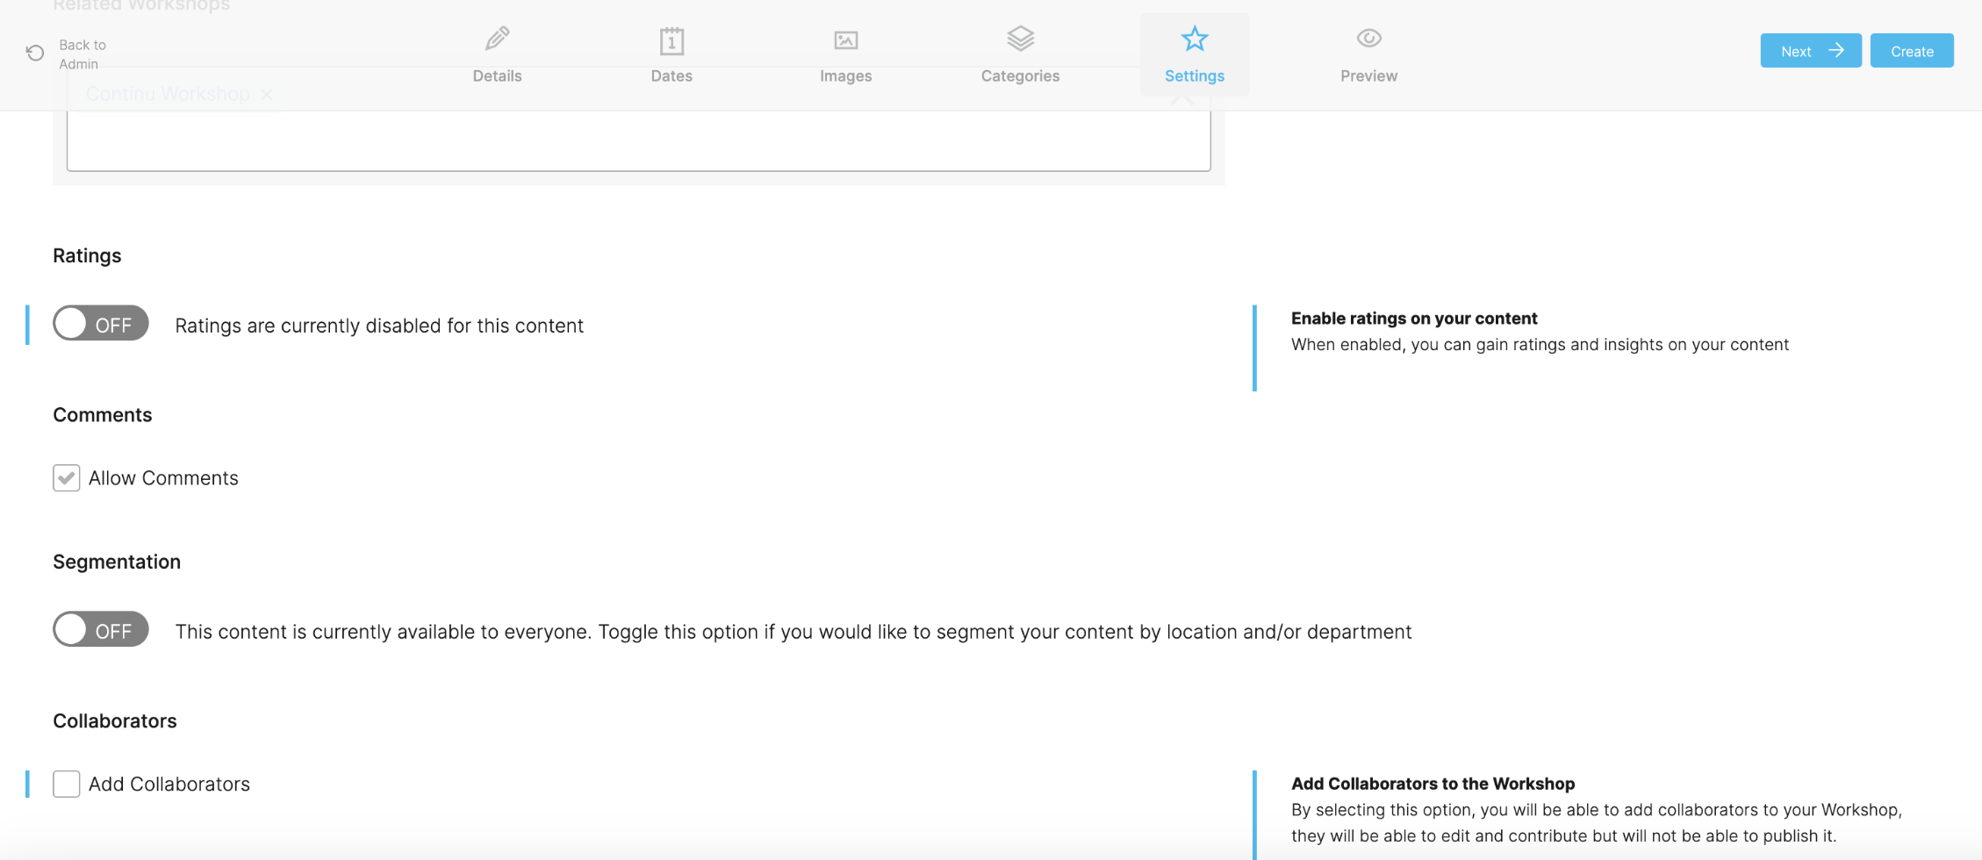Screen dimensions: 1982x860
Task: Click the Ratings section heading
Action: coord(87,256)
